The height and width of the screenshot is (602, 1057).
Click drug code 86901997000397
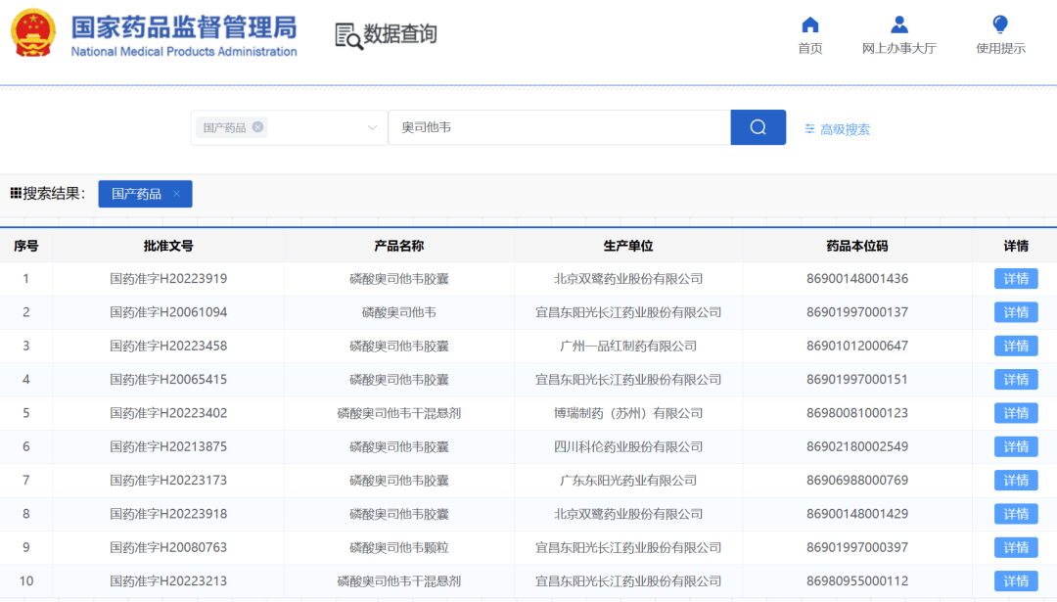point(857,547)
